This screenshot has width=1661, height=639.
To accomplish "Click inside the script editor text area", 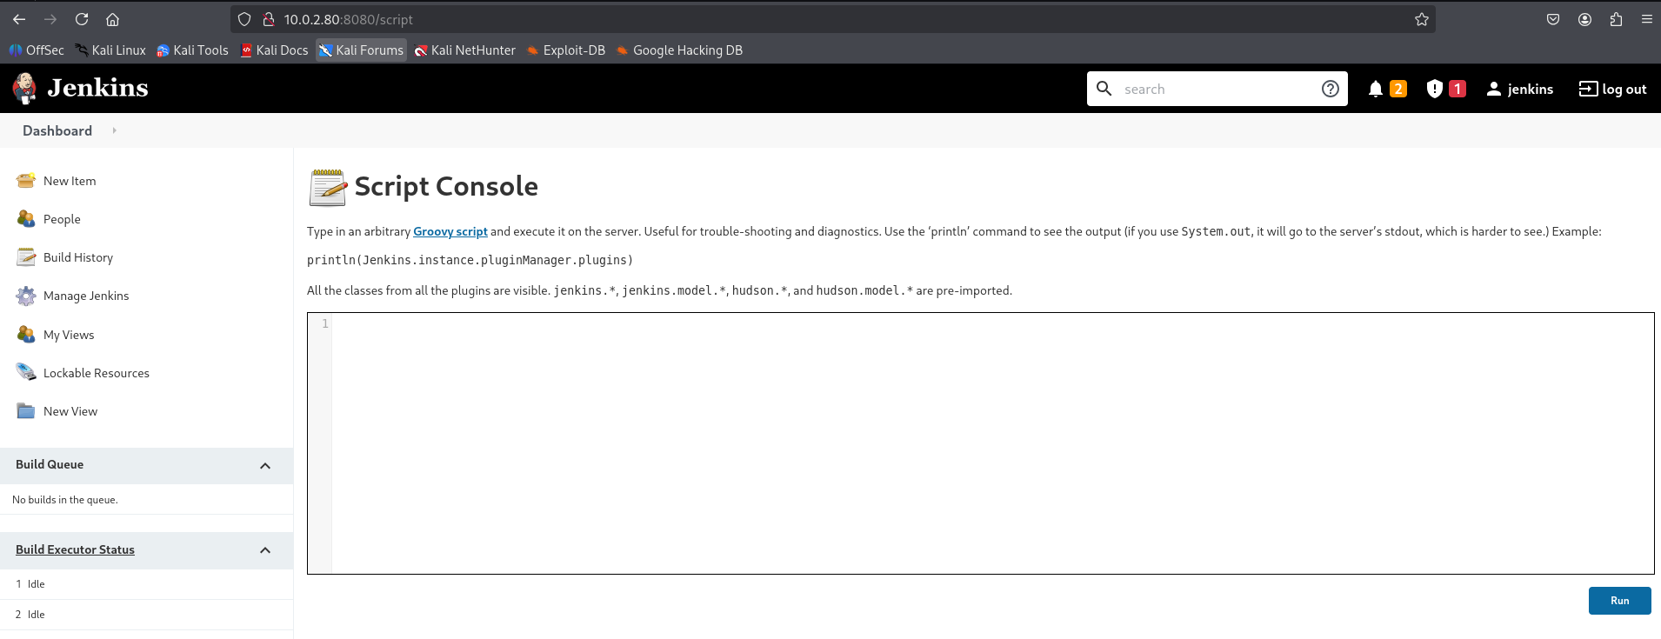I will [x=991, y=443].
